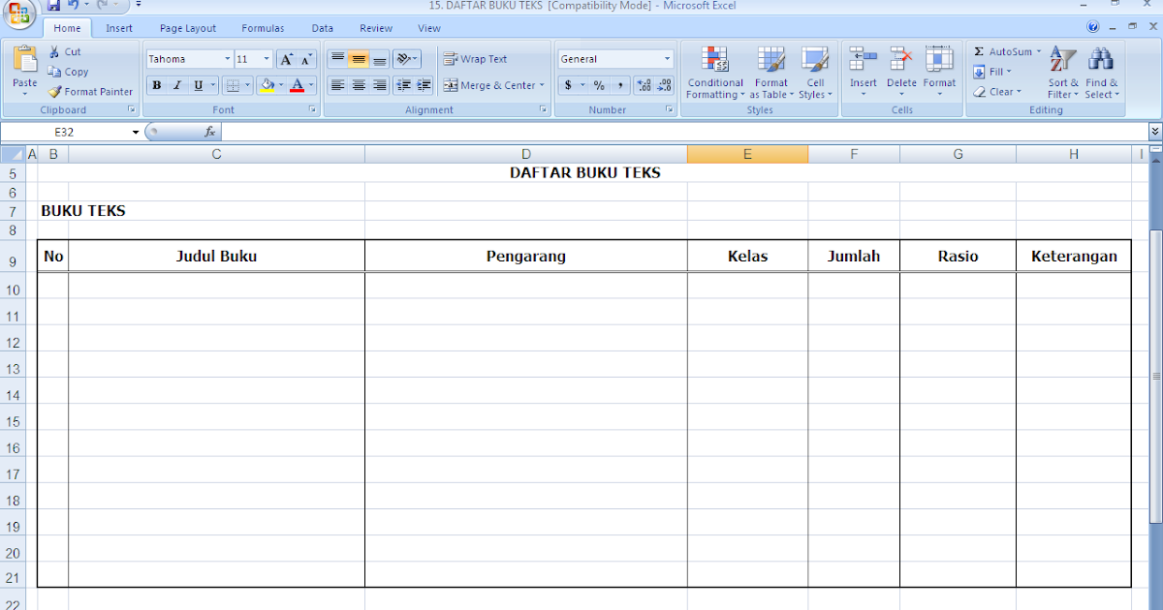Viewport: 1163px width, 610px height.
Task: Open the Fill Color swatch dropdown
Action: coord(280,85)
